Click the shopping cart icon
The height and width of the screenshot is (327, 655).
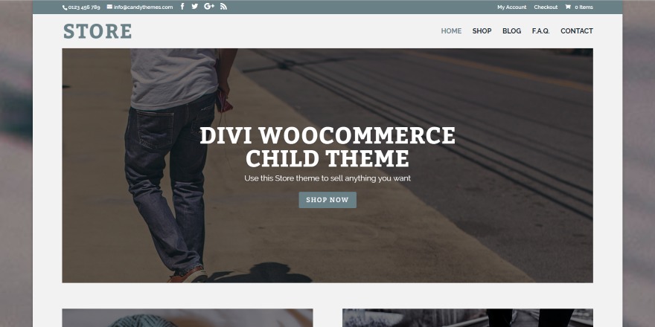click(568, 7)
